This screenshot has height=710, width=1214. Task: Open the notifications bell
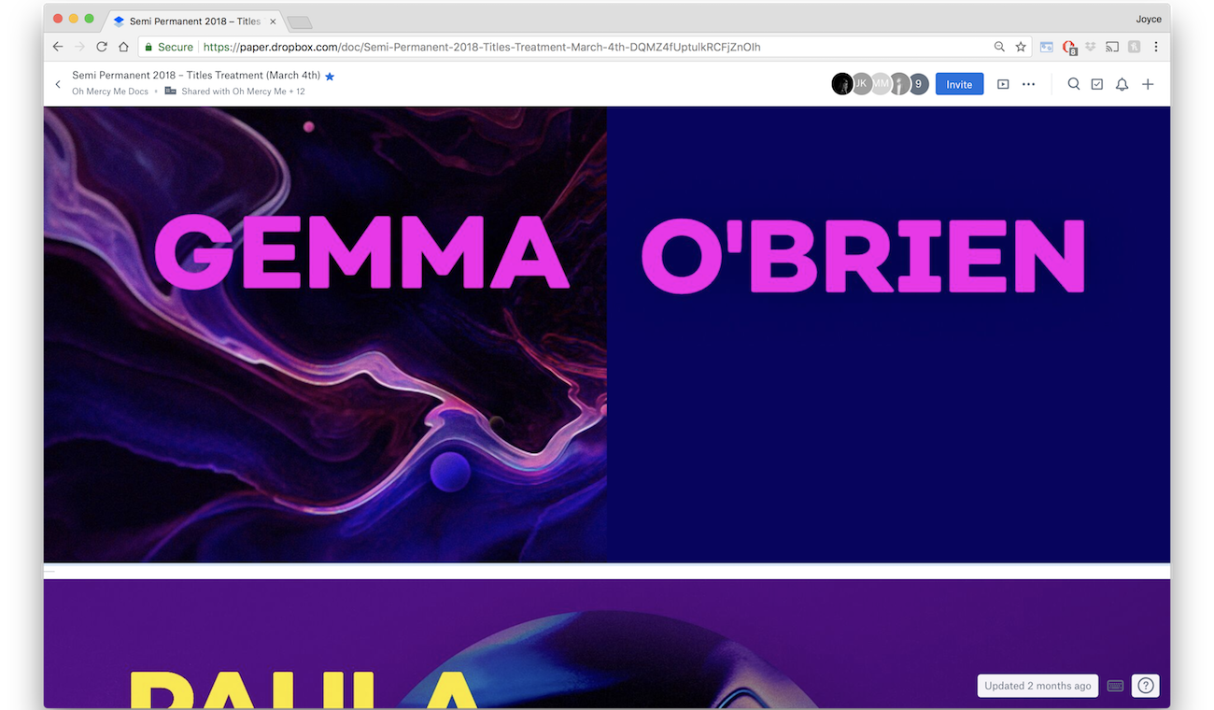[1122, 84]
